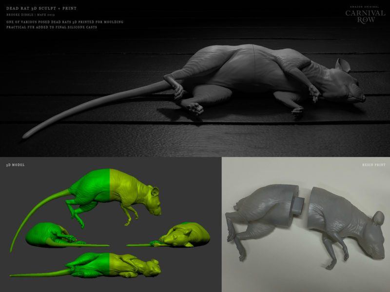
Task: Click the "3D Model" panel label
Action: click(15, 165)
